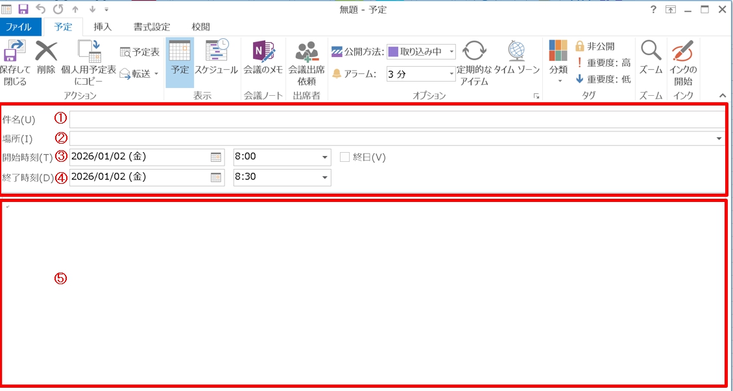This screenshot has width=733, height=391.
Task: Open the Zoom (ズーム) magnifier
Action: click(x=651, y=57)
